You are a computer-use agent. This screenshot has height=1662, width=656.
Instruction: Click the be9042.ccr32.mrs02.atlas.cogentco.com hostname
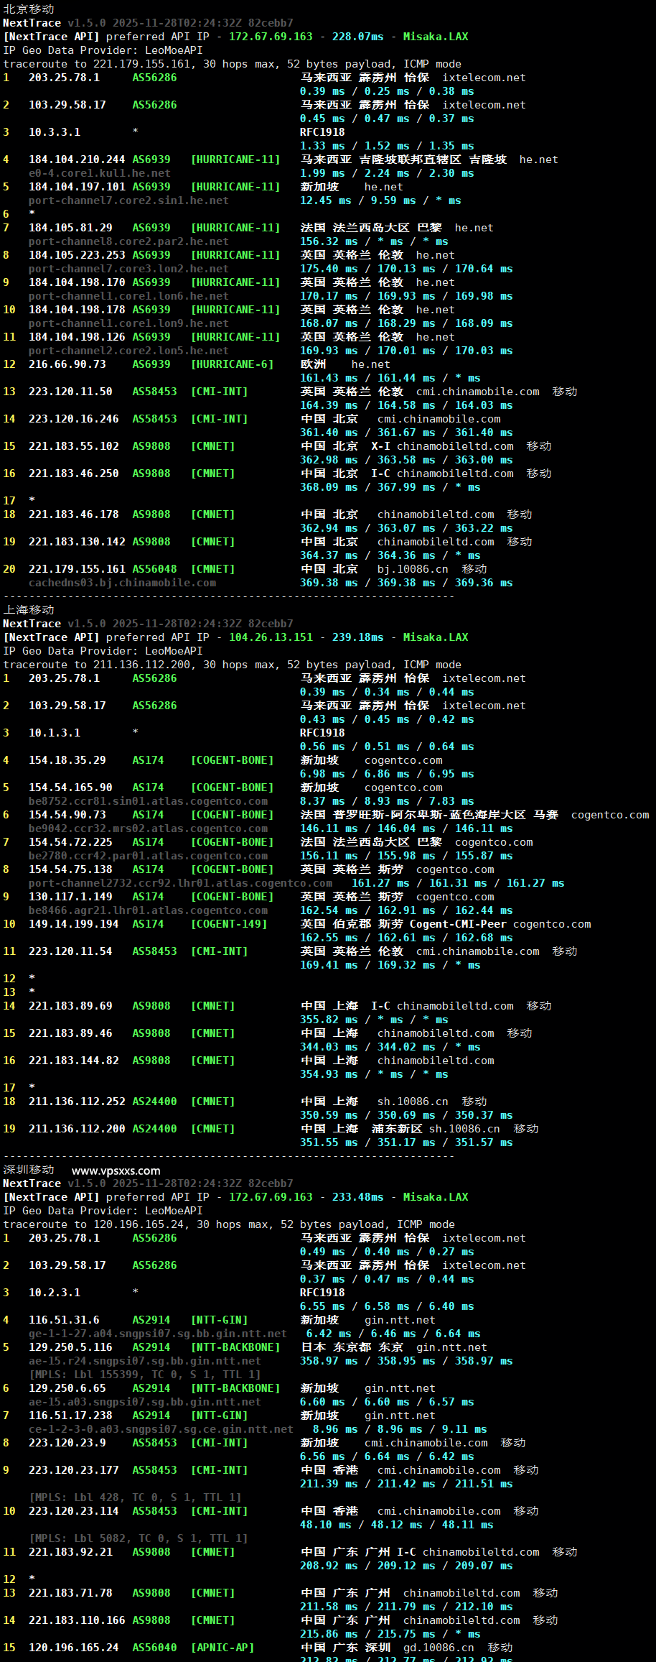[x=148, y=828]
